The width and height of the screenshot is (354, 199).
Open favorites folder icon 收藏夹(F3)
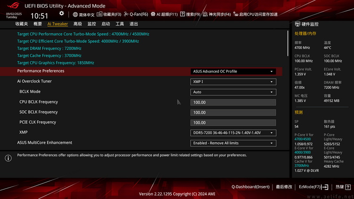pyautogui.click(x=99, y=14)
